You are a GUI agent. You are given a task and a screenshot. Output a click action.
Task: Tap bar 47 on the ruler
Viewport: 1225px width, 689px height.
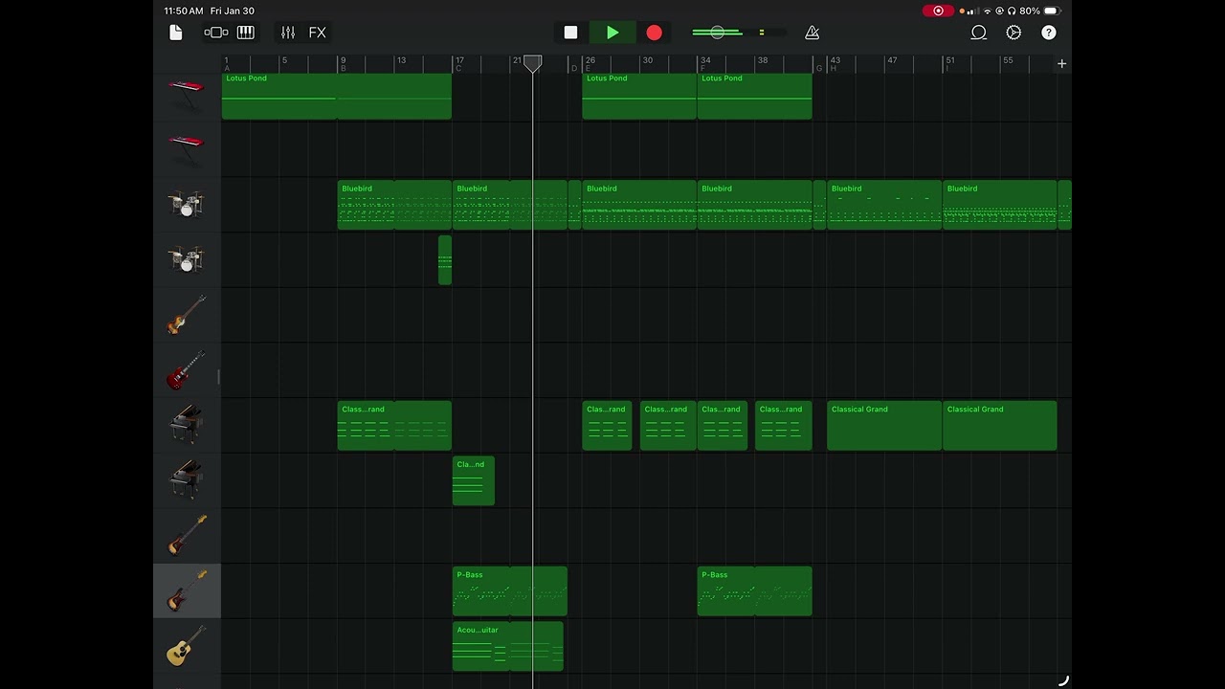coord(892,60)
